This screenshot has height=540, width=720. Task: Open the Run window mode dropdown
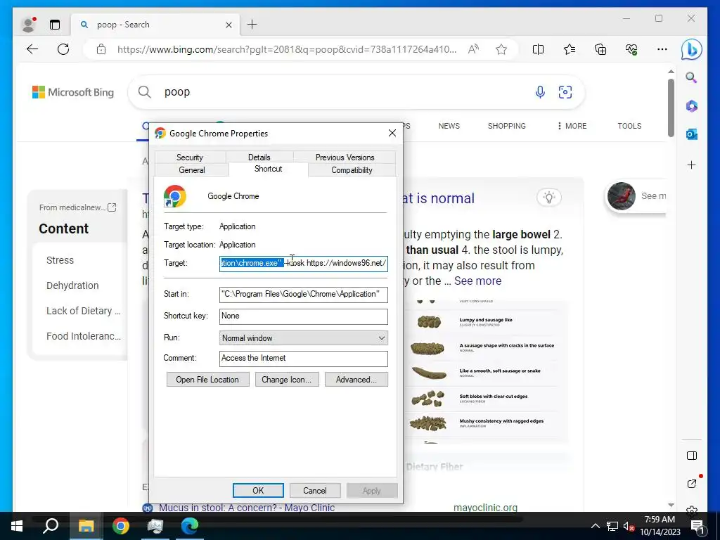[x=304, y=338]
